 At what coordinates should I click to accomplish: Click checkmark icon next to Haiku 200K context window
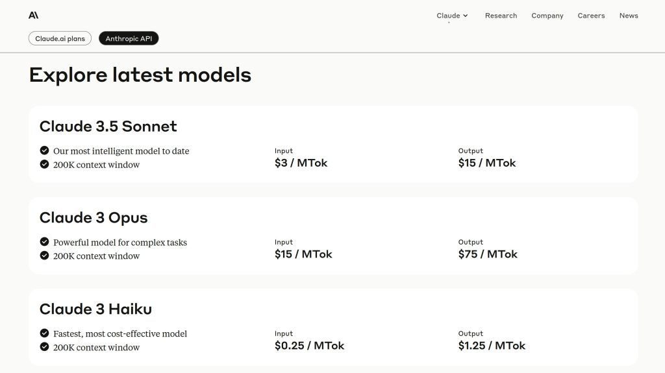44,347
